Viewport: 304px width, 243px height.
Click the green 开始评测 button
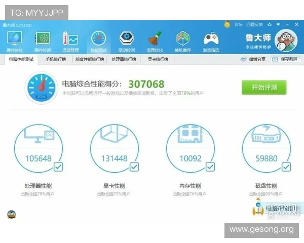point(264,88)
